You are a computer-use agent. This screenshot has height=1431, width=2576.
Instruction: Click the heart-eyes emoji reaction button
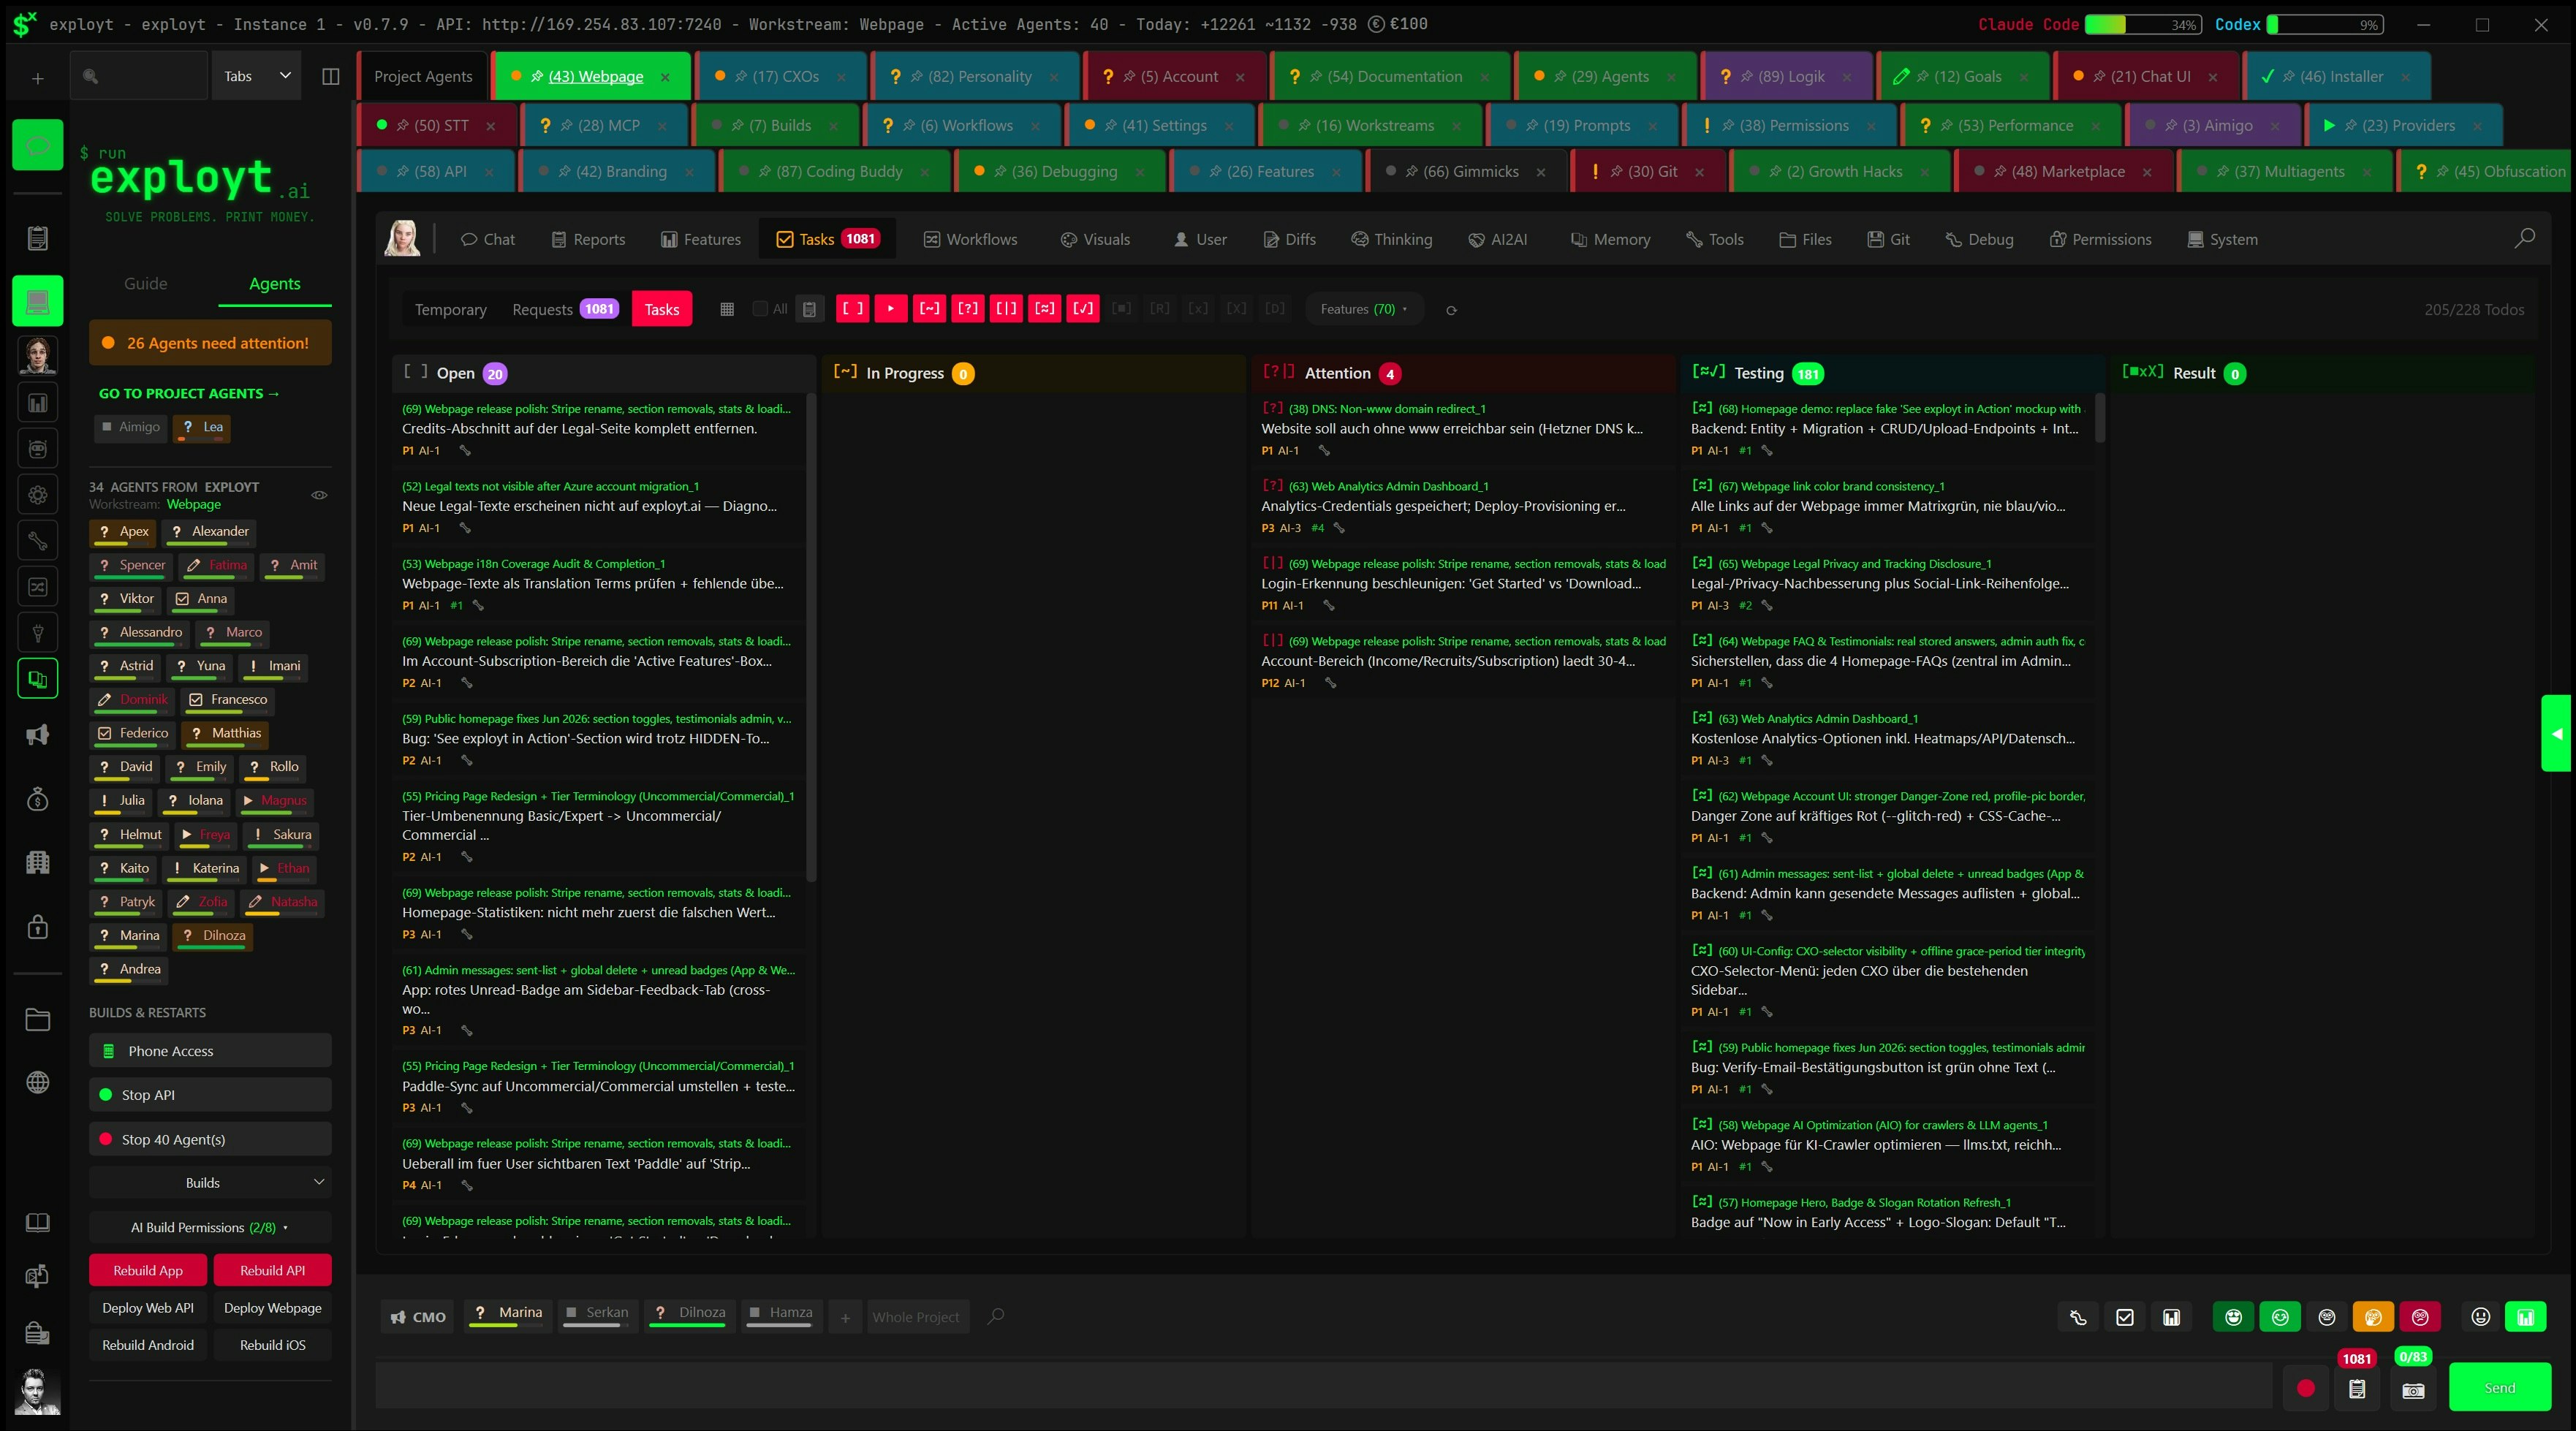(x=2234, y=1317)
